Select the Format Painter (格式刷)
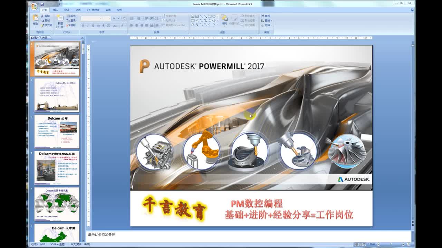This screenshot has height=248, width=442. click(46, 25)
